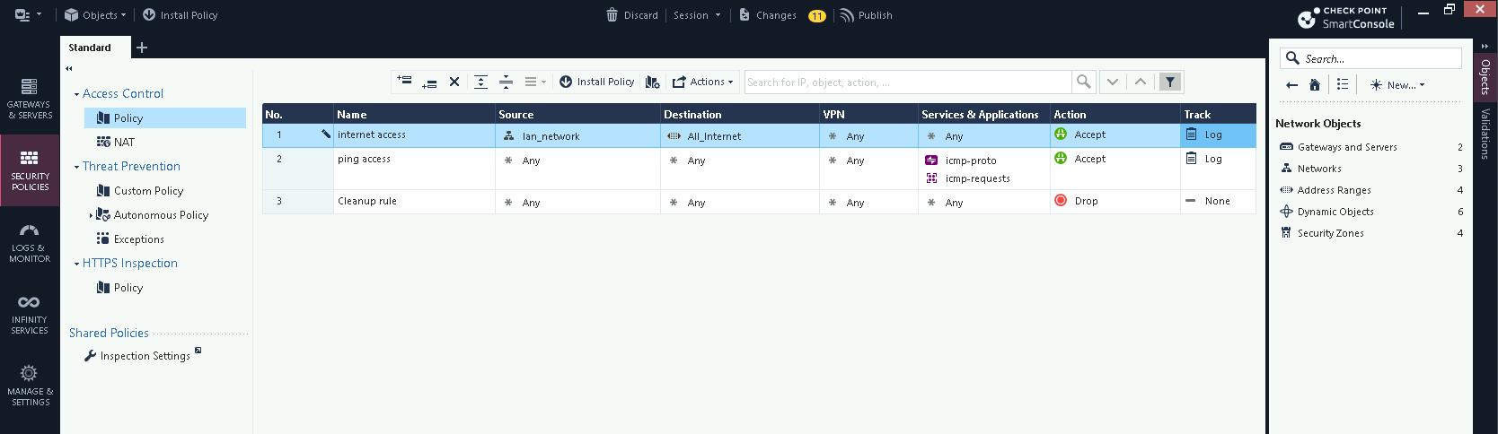This screenshot has height=434, width=1498.
Task: Click the add rule above icon
Action: coord(404,82)
